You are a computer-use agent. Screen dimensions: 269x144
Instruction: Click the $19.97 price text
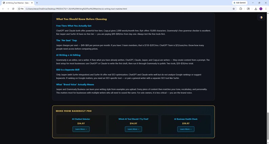click(x=186, y=123)
